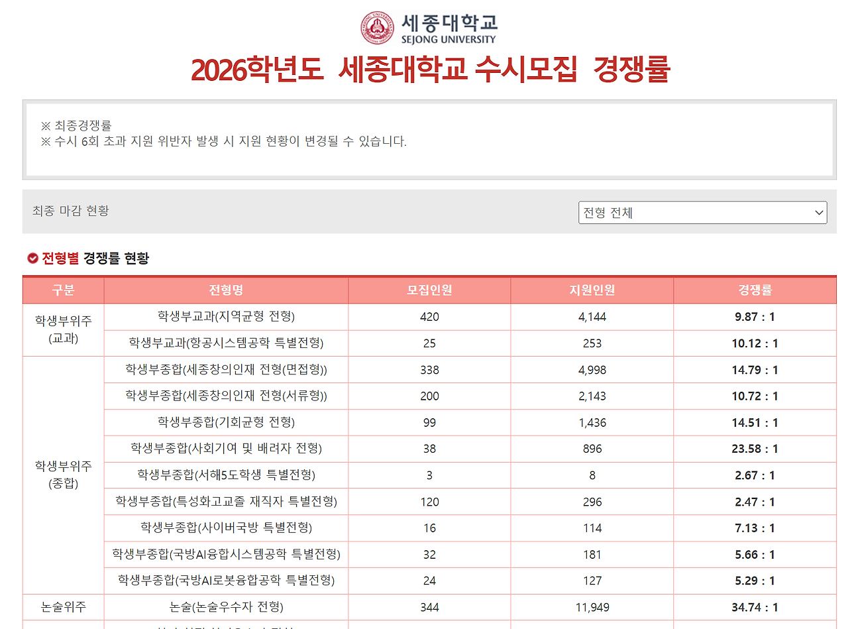Click the 7.13 : 1 ratio cell
The width and height of the screenshot is (848, 629).
[755, 528]
